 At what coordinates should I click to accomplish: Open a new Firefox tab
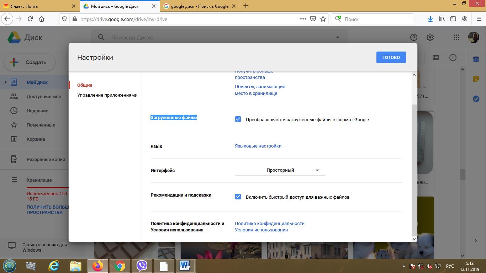246,6
